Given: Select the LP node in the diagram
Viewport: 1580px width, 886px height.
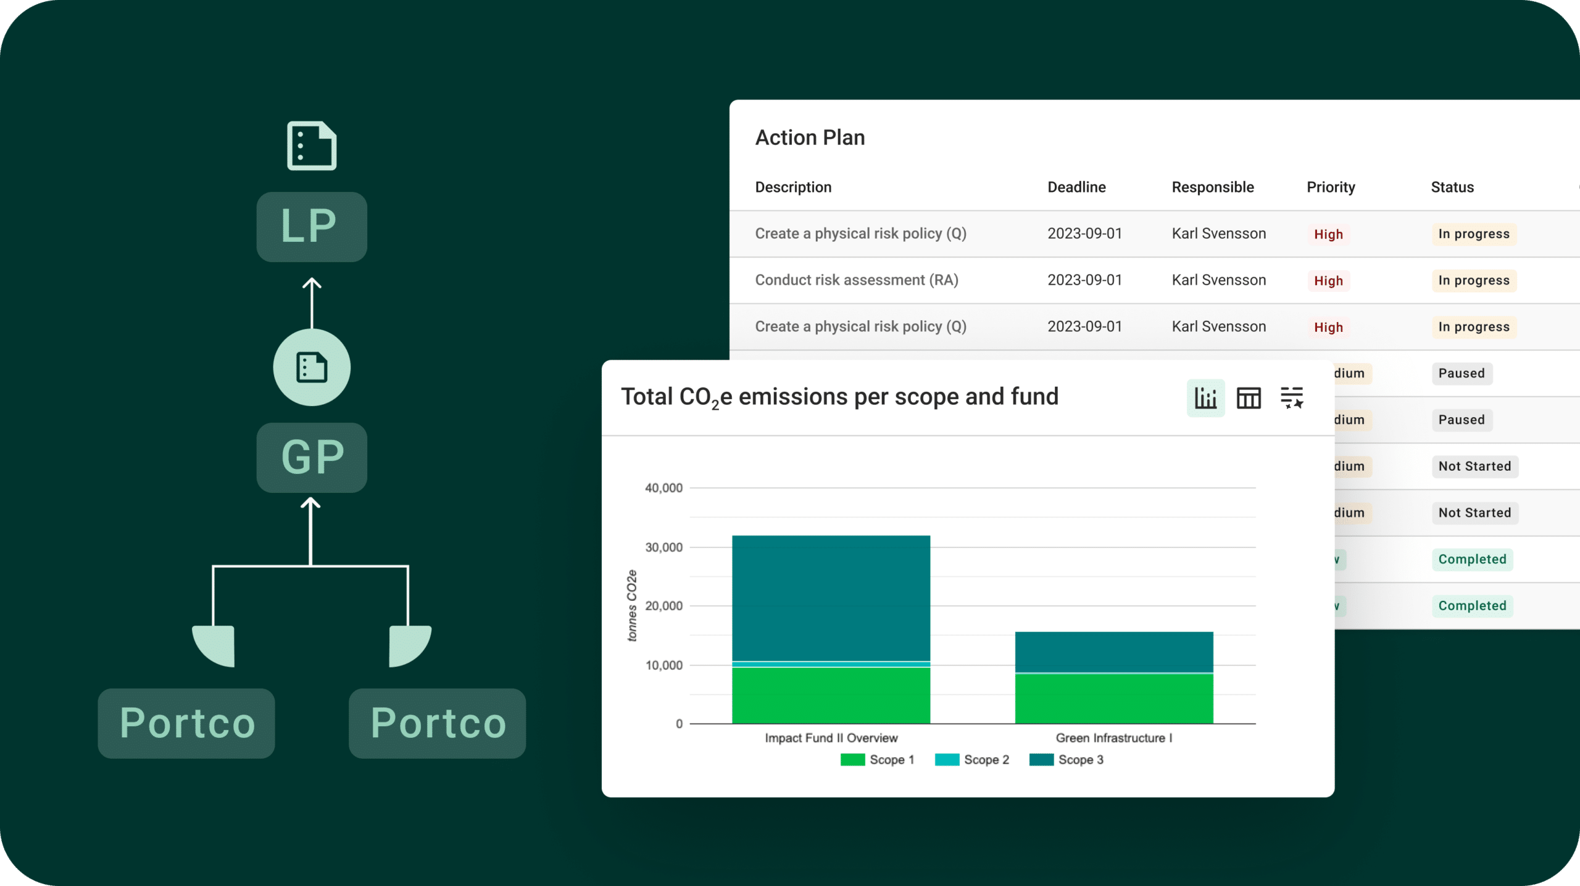Looking at the screenshot, I should click(x=312, y=226).
